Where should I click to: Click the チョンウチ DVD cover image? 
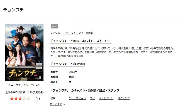pyautogui.click(x=24, y=52)
